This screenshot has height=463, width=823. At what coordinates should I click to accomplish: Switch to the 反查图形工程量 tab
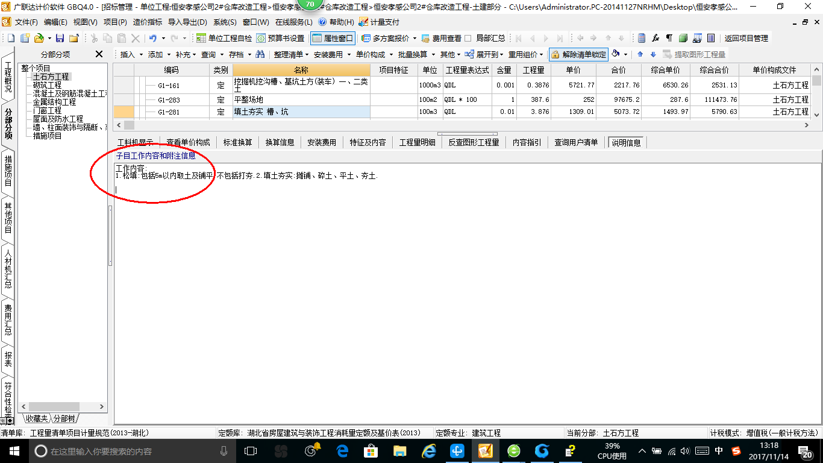(x=473, y=142)
